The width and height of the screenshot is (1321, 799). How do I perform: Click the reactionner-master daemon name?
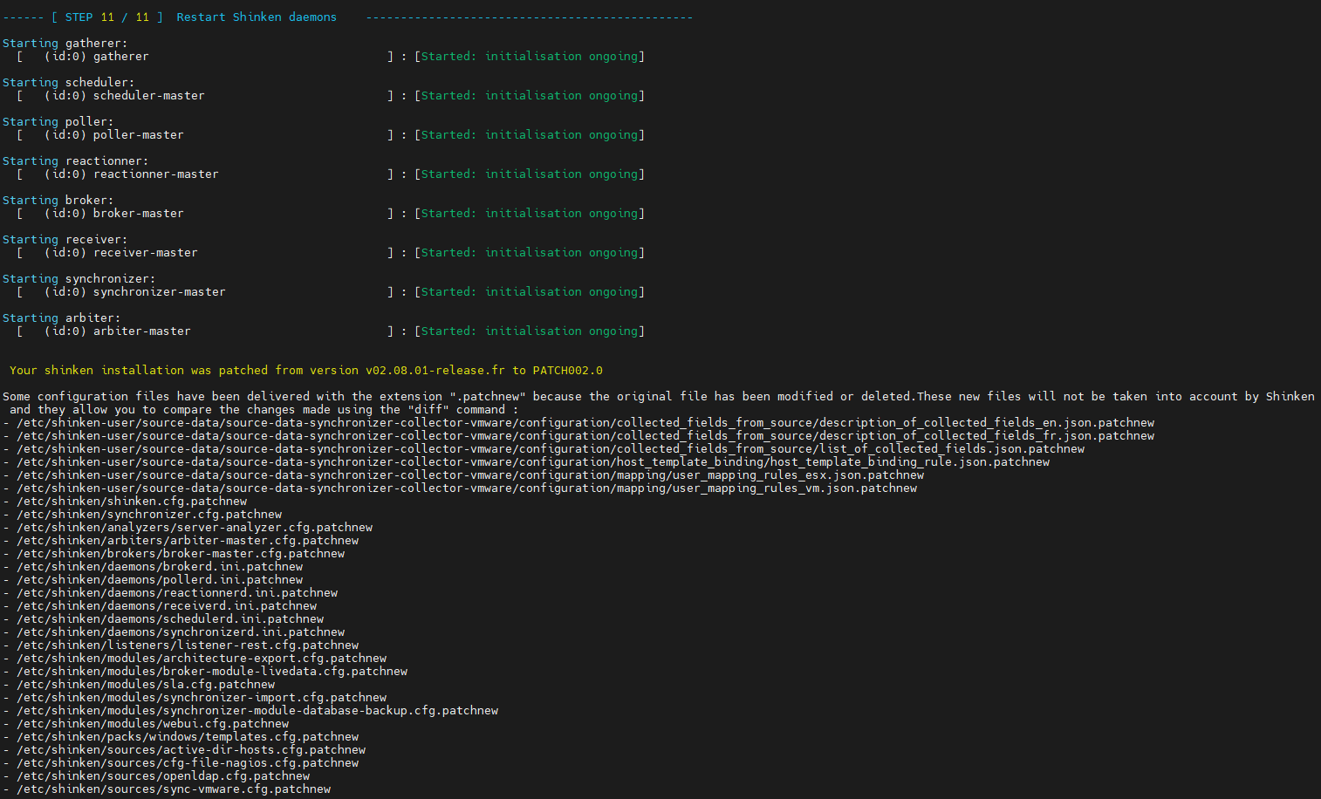155,174
